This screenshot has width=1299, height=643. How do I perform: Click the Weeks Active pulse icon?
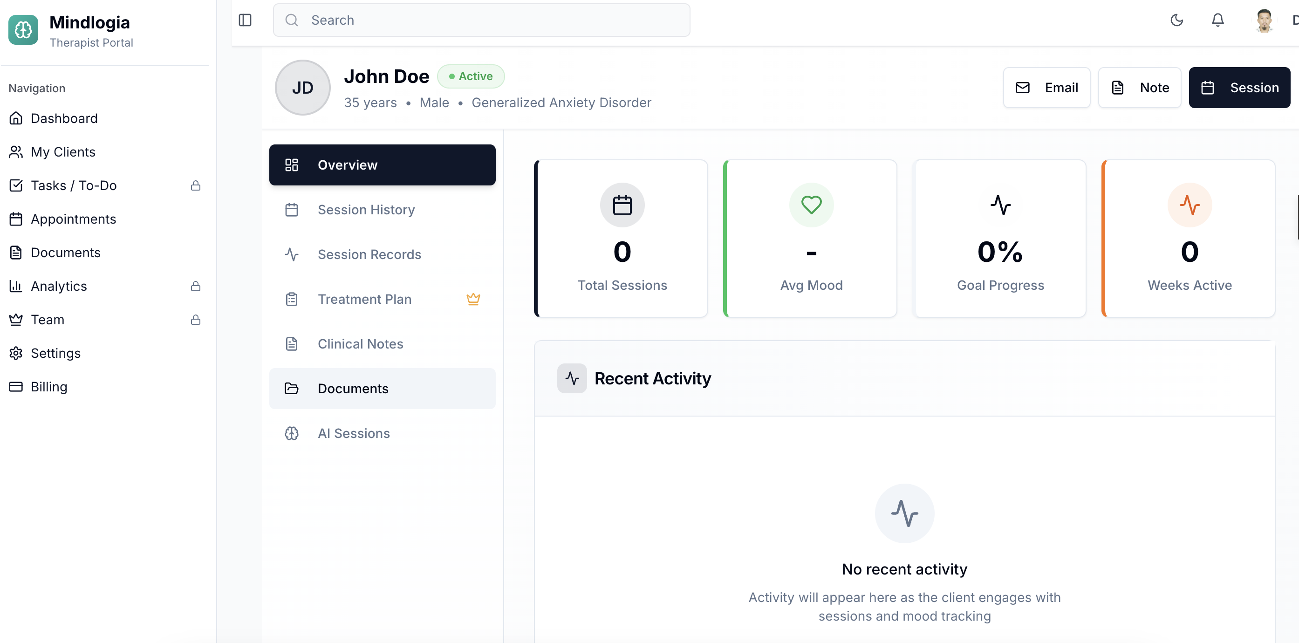click(x=1189, y=205)
